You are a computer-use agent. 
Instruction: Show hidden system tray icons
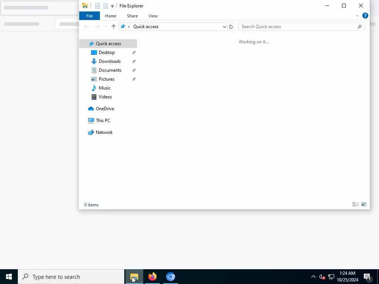pos(313,277)
